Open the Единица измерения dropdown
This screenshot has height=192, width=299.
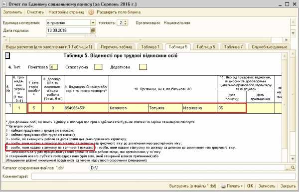pyautogui.click(x=93, y=22)
